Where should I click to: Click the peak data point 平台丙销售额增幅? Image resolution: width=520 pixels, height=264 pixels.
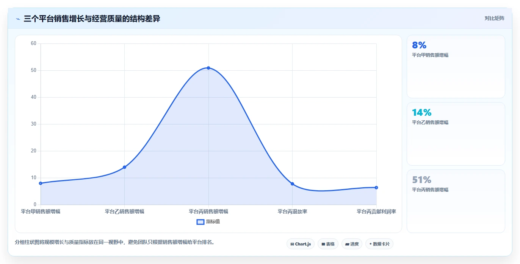click(208, 68)
